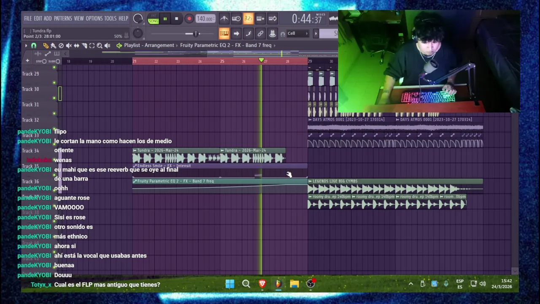Select the Playback speaker tool in playlist
This screenshot has width=540, height=304.
107,46
